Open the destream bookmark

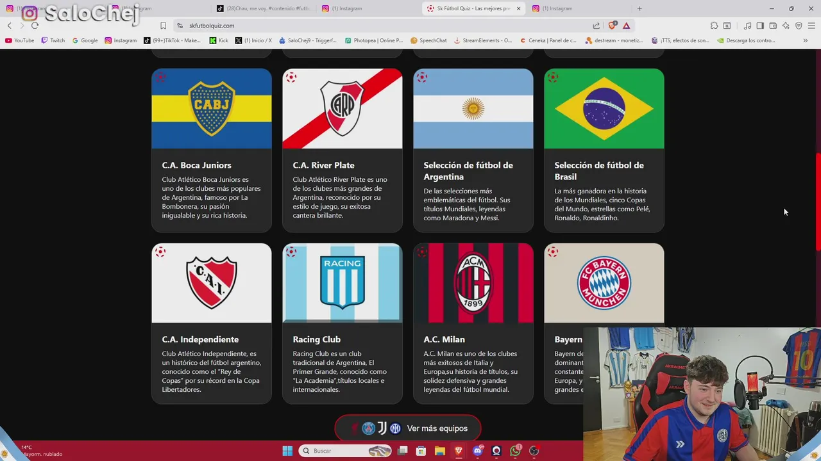614,40
